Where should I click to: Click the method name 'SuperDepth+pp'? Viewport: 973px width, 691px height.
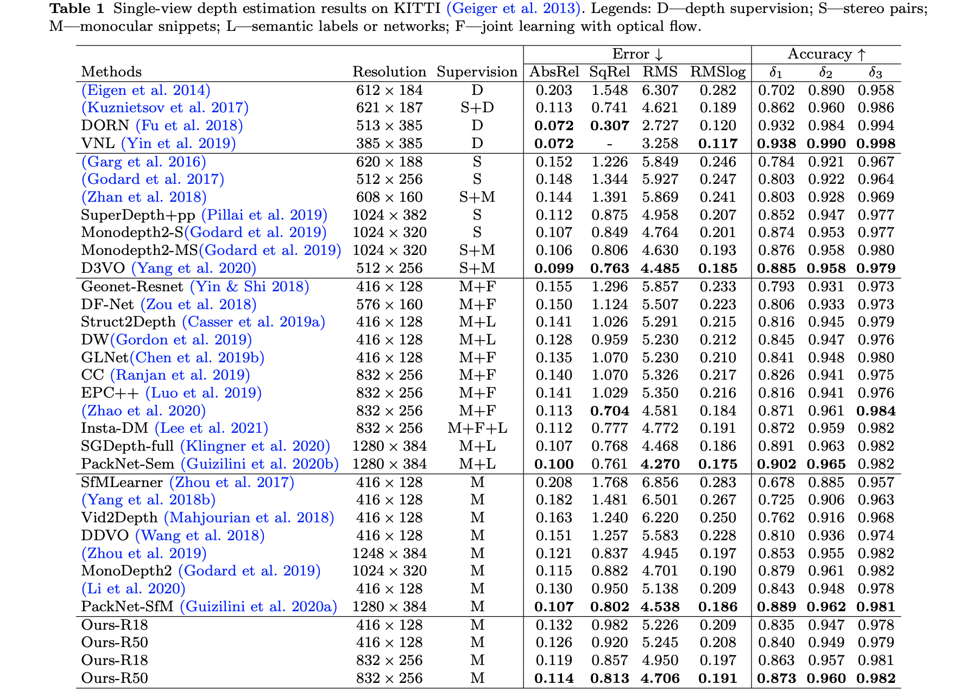(x=138, y=215)
